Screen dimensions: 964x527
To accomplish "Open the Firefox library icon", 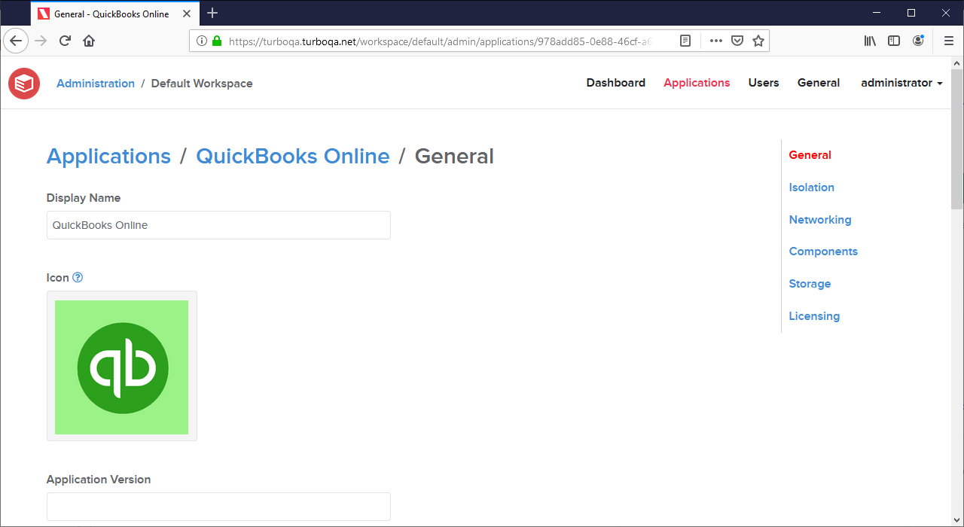I will click(x=870, y=41).
